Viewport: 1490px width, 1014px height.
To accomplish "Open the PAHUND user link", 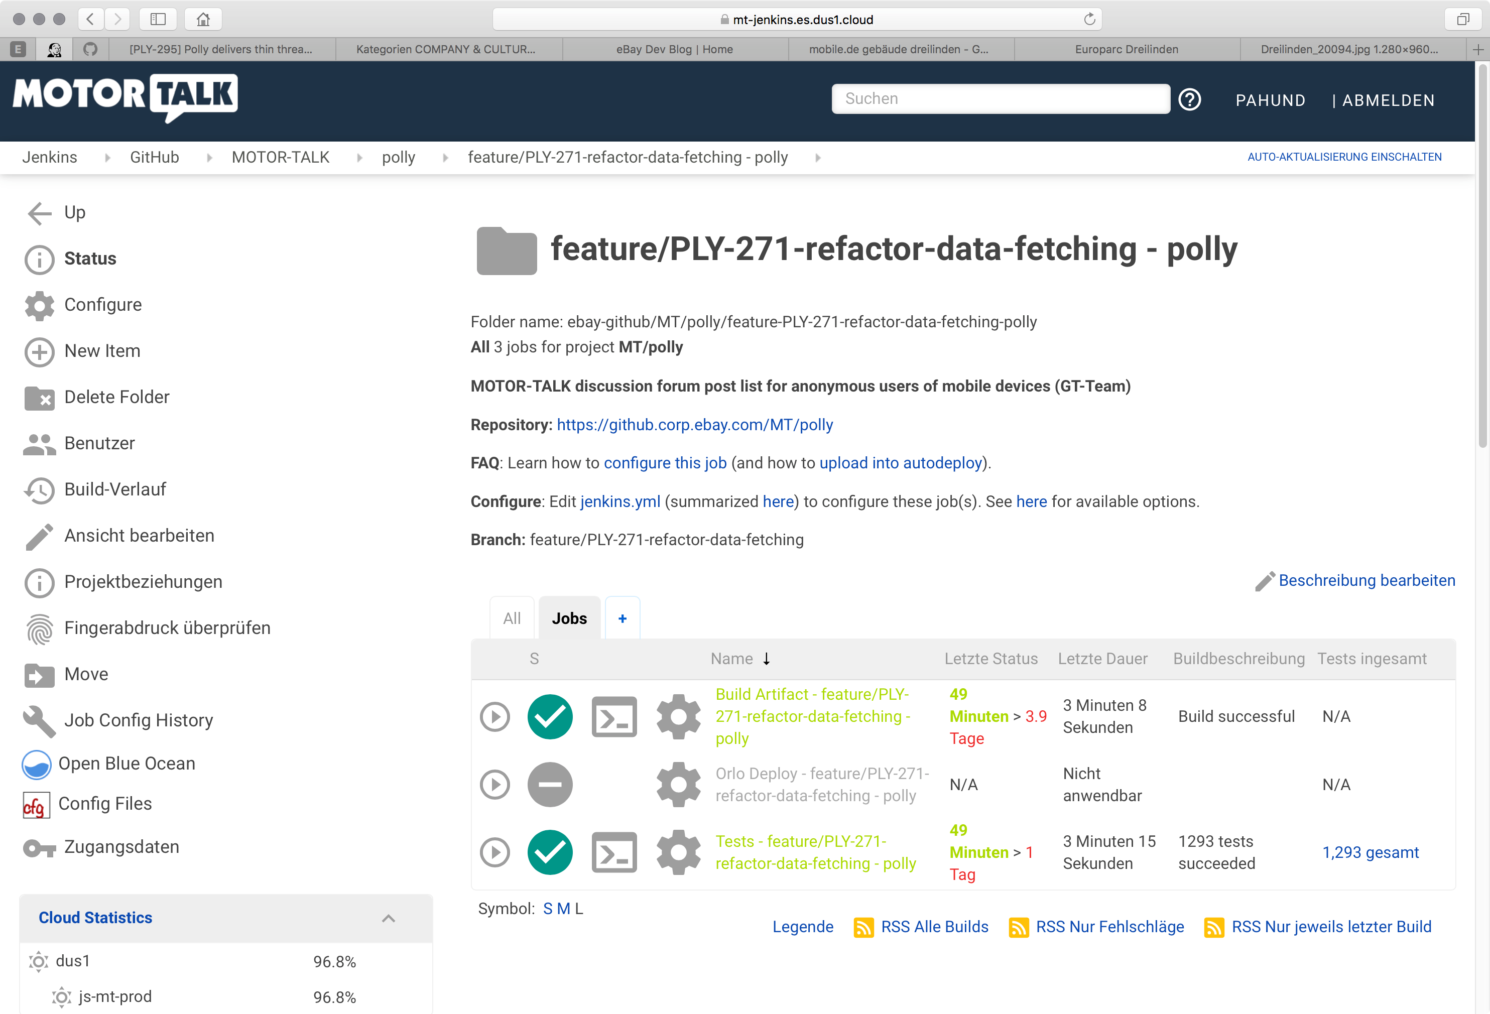I will click(1270, 100).
